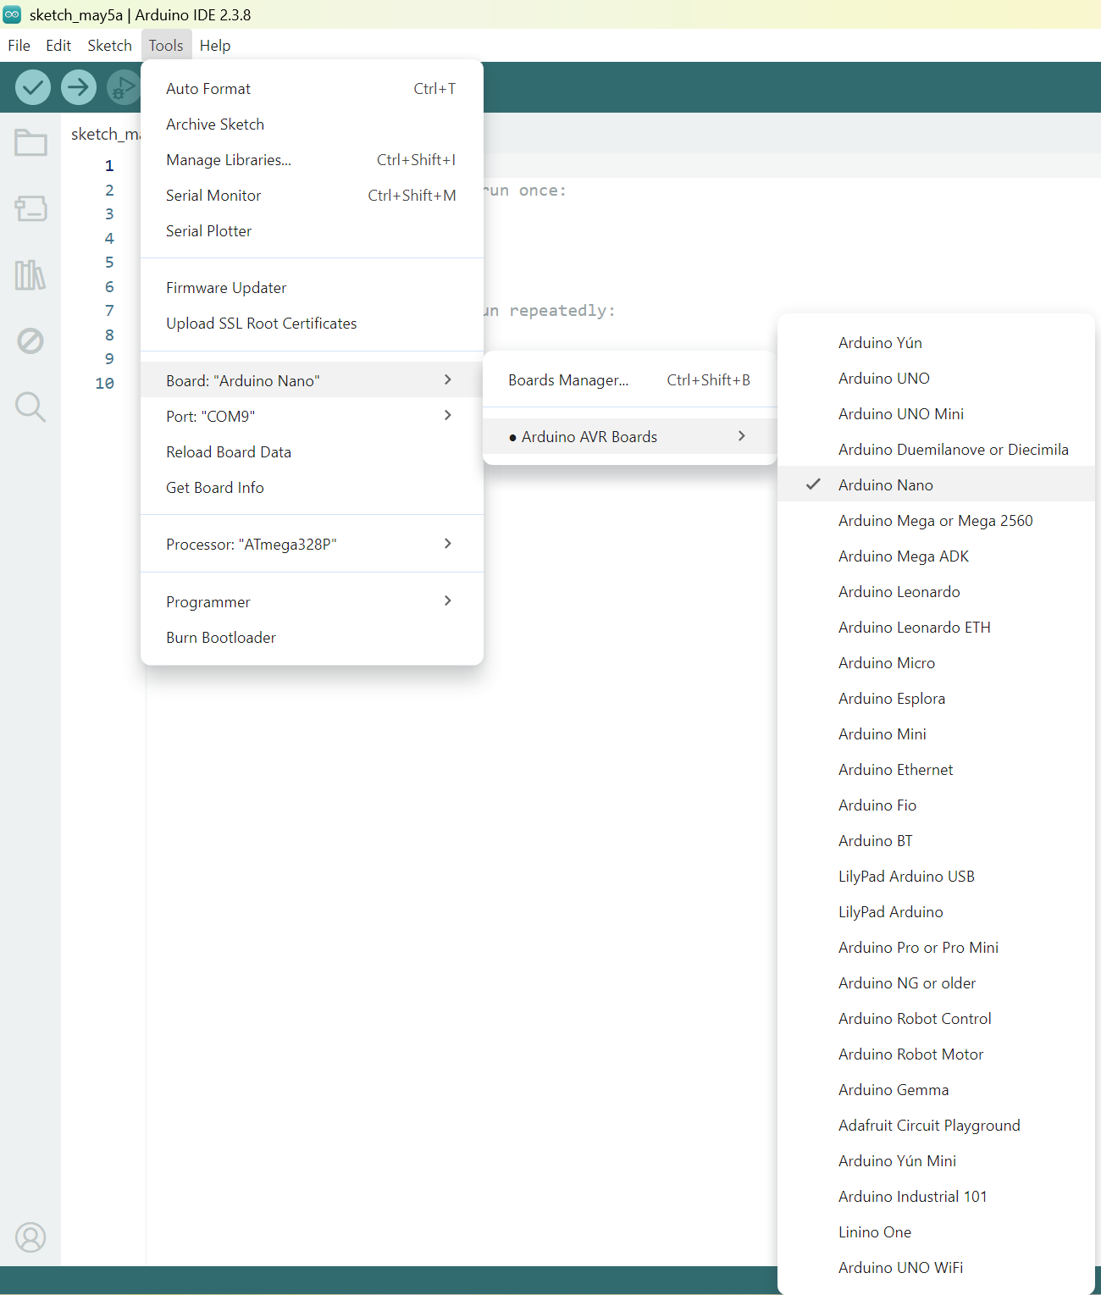Open the File menu
Screen dimensions: 1101x1295
click(19, 46)
